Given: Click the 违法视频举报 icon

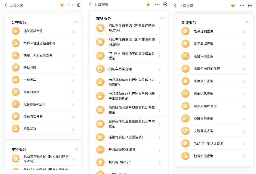Looking at the screenshot, I should pyautogui.click(x=15, y=31).
